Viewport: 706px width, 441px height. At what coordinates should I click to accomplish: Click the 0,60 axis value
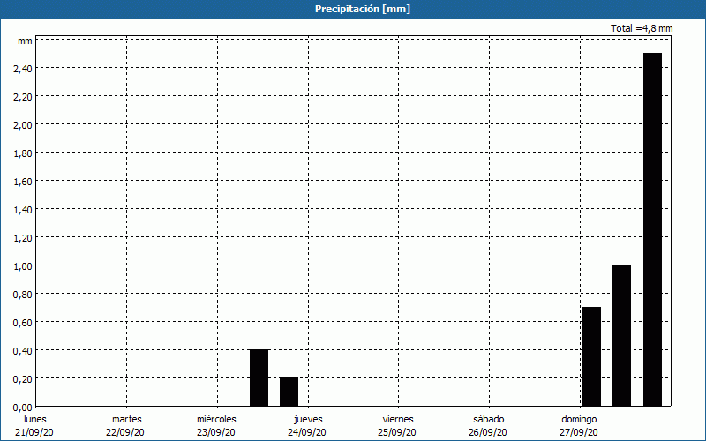pos(23,323)
